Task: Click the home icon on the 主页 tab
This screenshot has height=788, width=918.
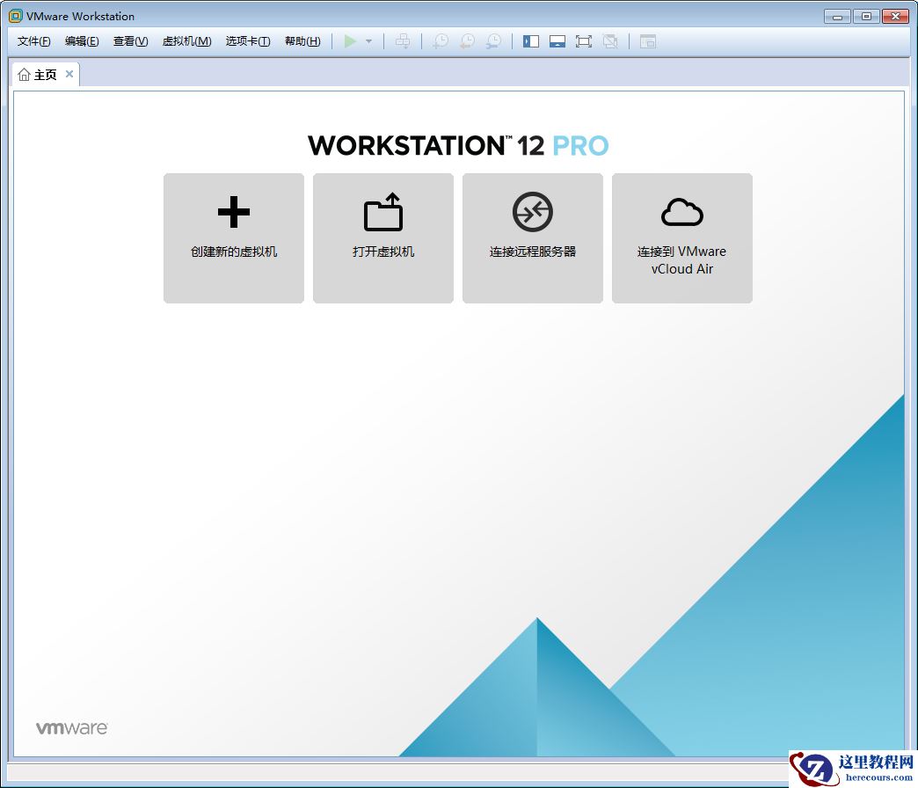Action: point(24,74)
